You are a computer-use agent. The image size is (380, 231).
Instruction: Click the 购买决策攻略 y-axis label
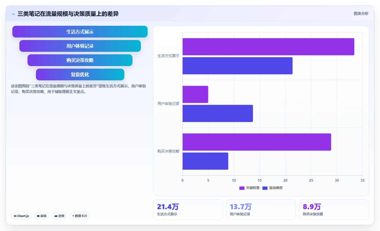point(168,151)
